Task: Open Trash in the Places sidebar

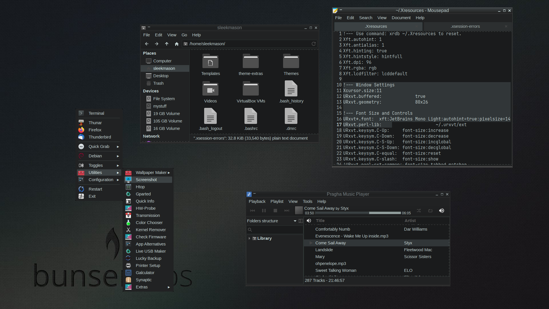Action: pyautogui.click(x=165, y=83)
